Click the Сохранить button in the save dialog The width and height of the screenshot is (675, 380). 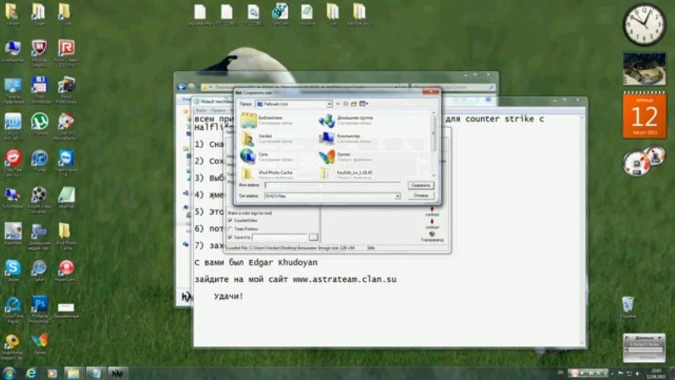pyautogui.click(x=421, y=185)
